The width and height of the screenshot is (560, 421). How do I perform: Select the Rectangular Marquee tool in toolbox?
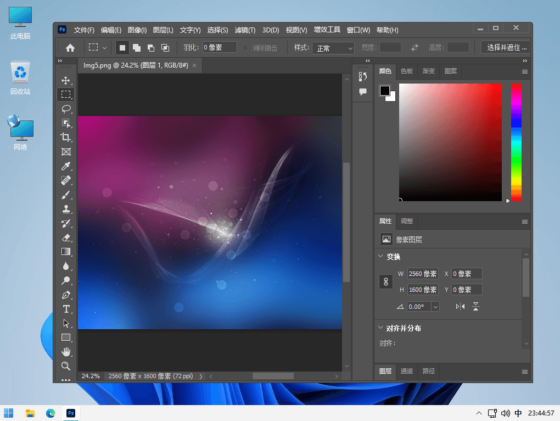66,95
